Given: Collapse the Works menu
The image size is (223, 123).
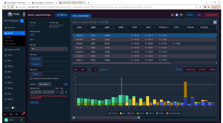Looking at the screenshot, I should tap(22, 33).
